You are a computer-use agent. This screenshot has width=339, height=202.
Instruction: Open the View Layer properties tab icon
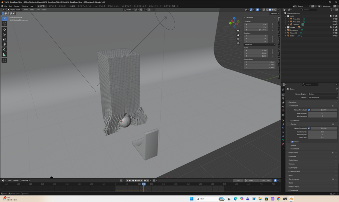point(283,103)
